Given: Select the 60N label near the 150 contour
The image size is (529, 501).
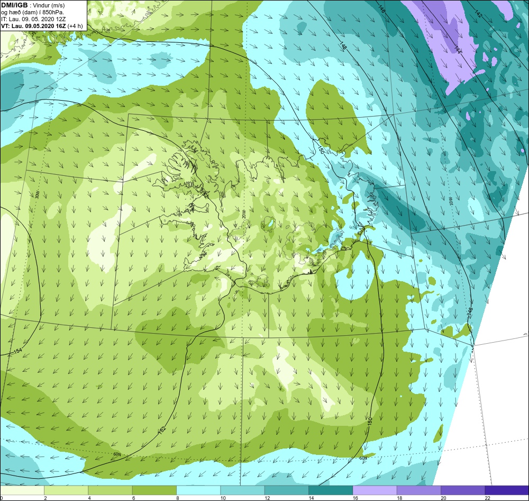Looking at the screenshot, I should [x=363, y=459].
